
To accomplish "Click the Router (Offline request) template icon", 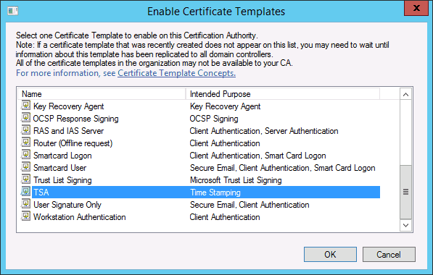I will (x=25, y=143).
